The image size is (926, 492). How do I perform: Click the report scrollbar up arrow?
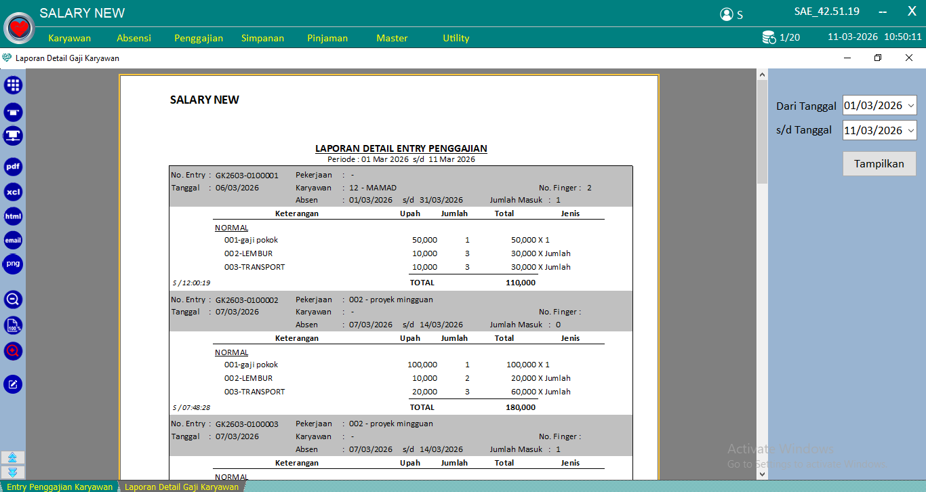[x=762, y=75]
